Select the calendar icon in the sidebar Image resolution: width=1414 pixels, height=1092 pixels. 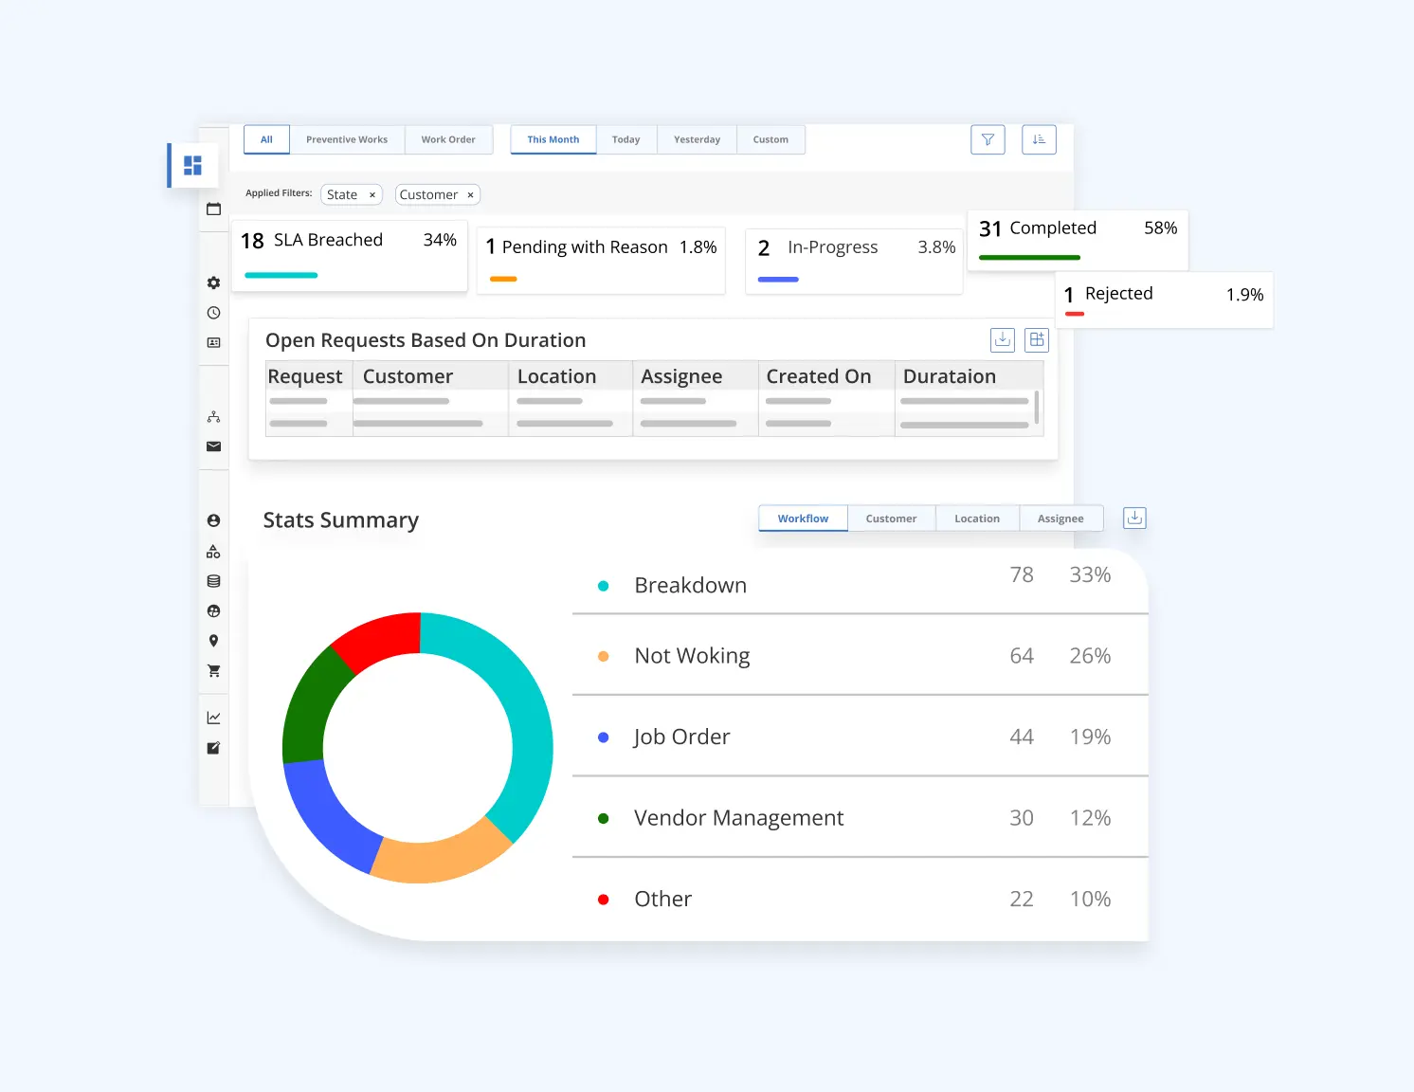tap(213, 209)
